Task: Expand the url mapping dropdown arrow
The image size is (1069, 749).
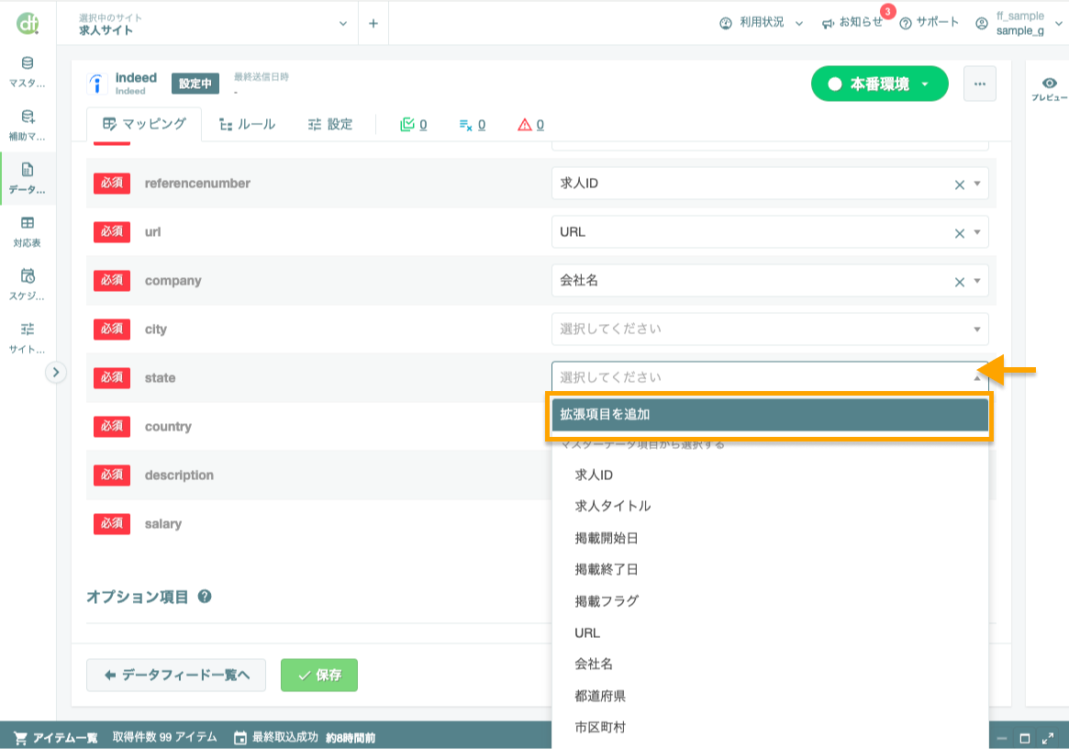Action: pos(977,232)
